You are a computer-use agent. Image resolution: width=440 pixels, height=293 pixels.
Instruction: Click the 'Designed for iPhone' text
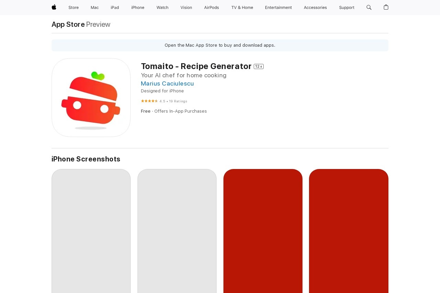point(162,91)
